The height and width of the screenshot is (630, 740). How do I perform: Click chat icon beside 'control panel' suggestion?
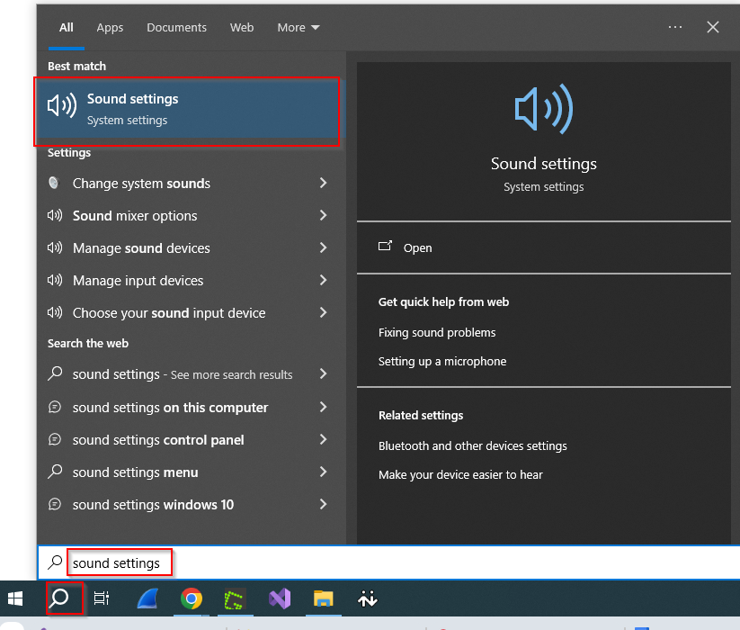pos(55,439)
